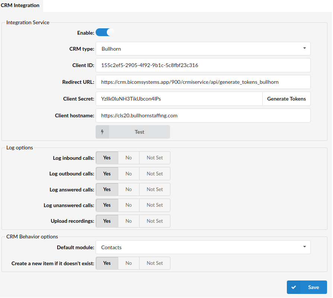Choose Not Set for Log inbound calls
333x298 pixels.
[155, 158]
